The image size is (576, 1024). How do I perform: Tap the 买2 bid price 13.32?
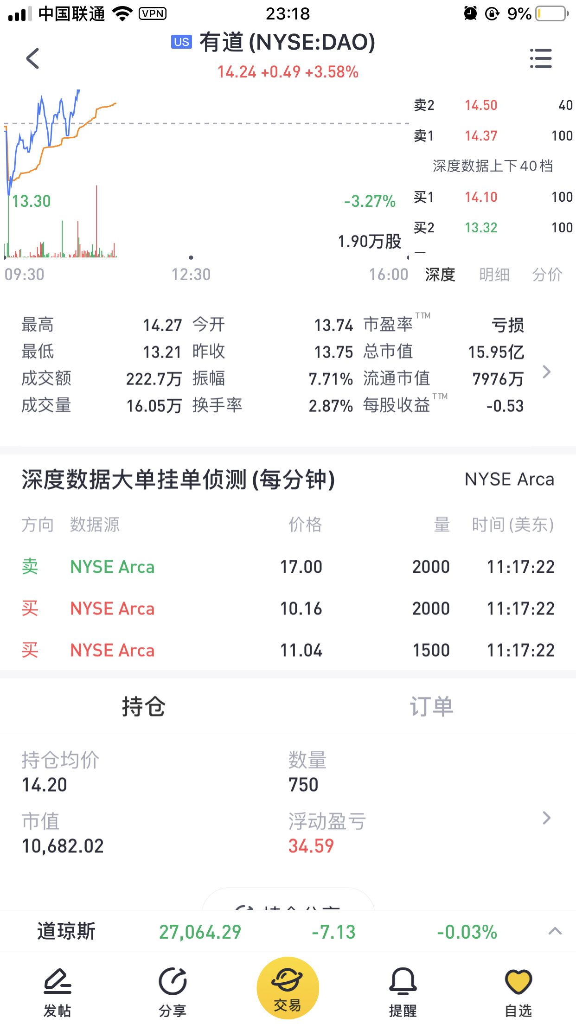point(481,228)
